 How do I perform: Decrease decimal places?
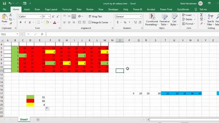click(140, 22)
